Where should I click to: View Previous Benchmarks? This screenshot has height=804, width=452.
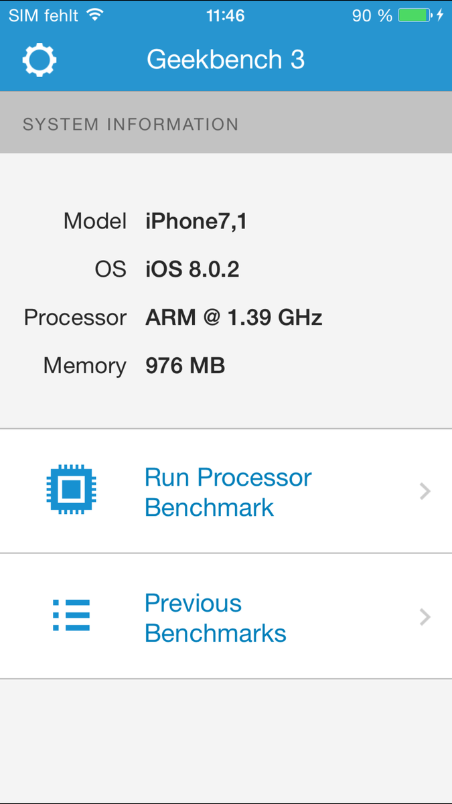(x=215, y=617)
